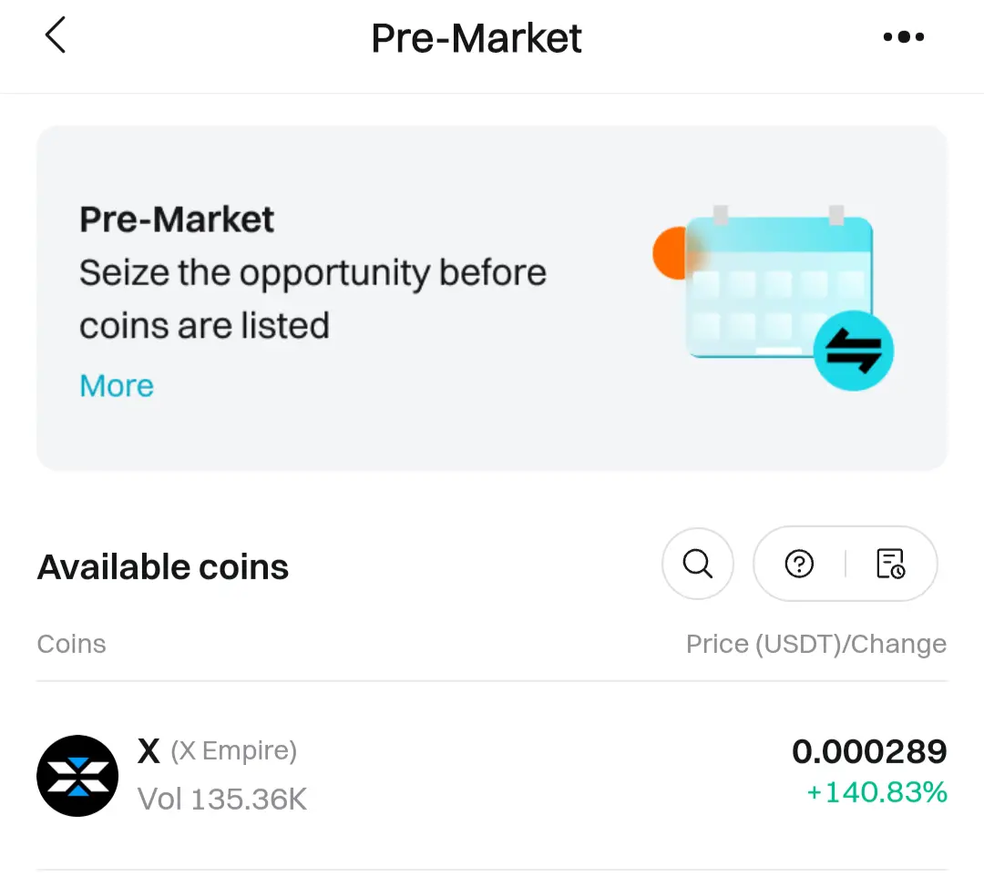Open the X (X Empire) coin name
The height and width of the screenshot is (877, 984).
[217, 751]
